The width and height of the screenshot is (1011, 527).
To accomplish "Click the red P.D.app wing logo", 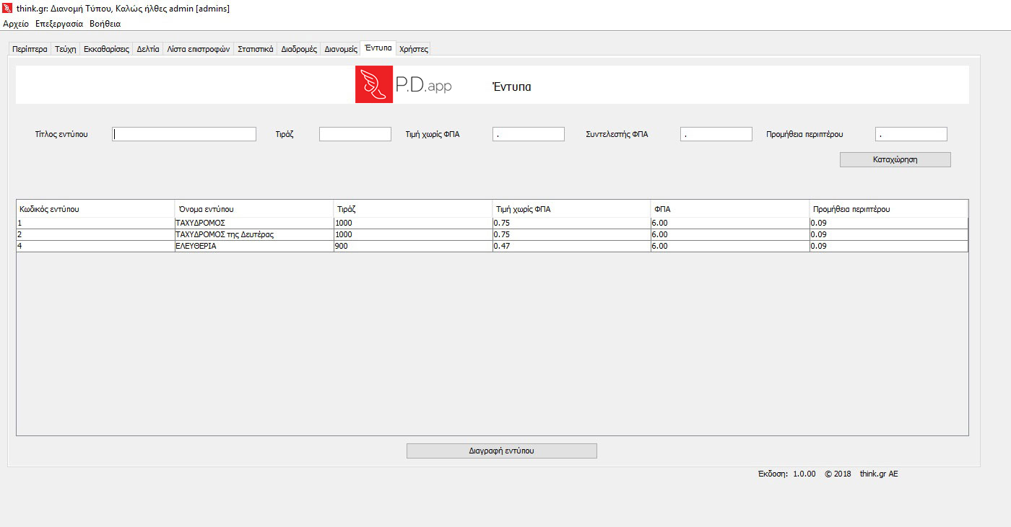I will tap(373, 84).
